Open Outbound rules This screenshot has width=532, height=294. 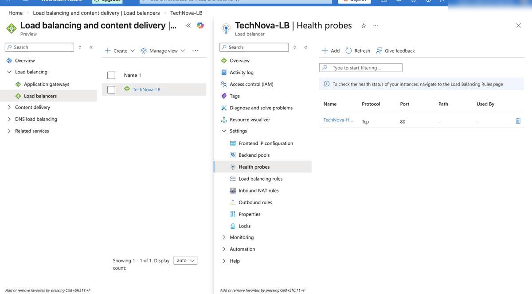click(255, 202)
